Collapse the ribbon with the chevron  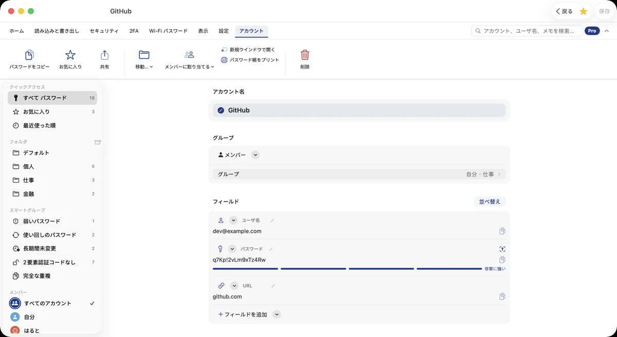point(607,31)
